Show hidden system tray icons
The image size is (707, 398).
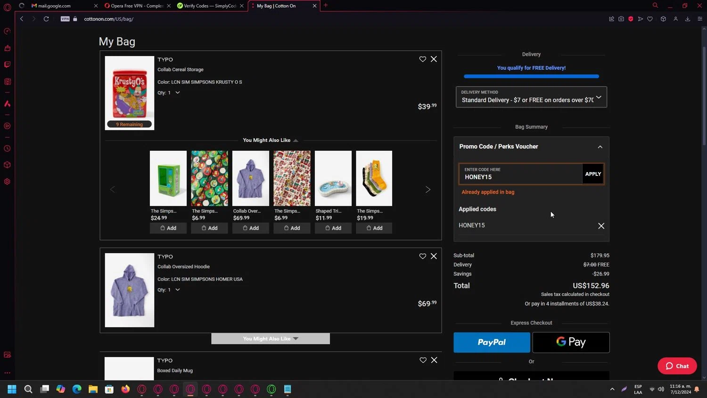click(x=612, y=389)
